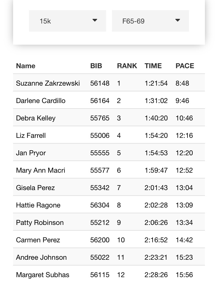Viewport: 218px width, 287px height.
Task: Click the arrow on the 15k selector
Action: 94,20
